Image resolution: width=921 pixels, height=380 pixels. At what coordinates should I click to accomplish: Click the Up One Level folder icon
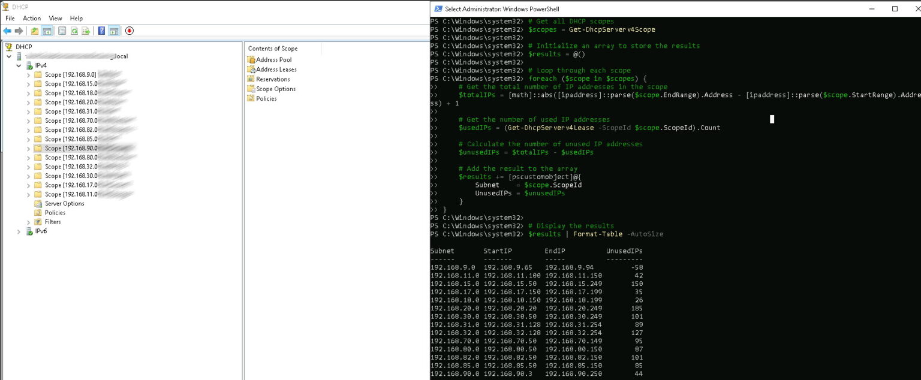pyautogui.click(x=35, y=31)
